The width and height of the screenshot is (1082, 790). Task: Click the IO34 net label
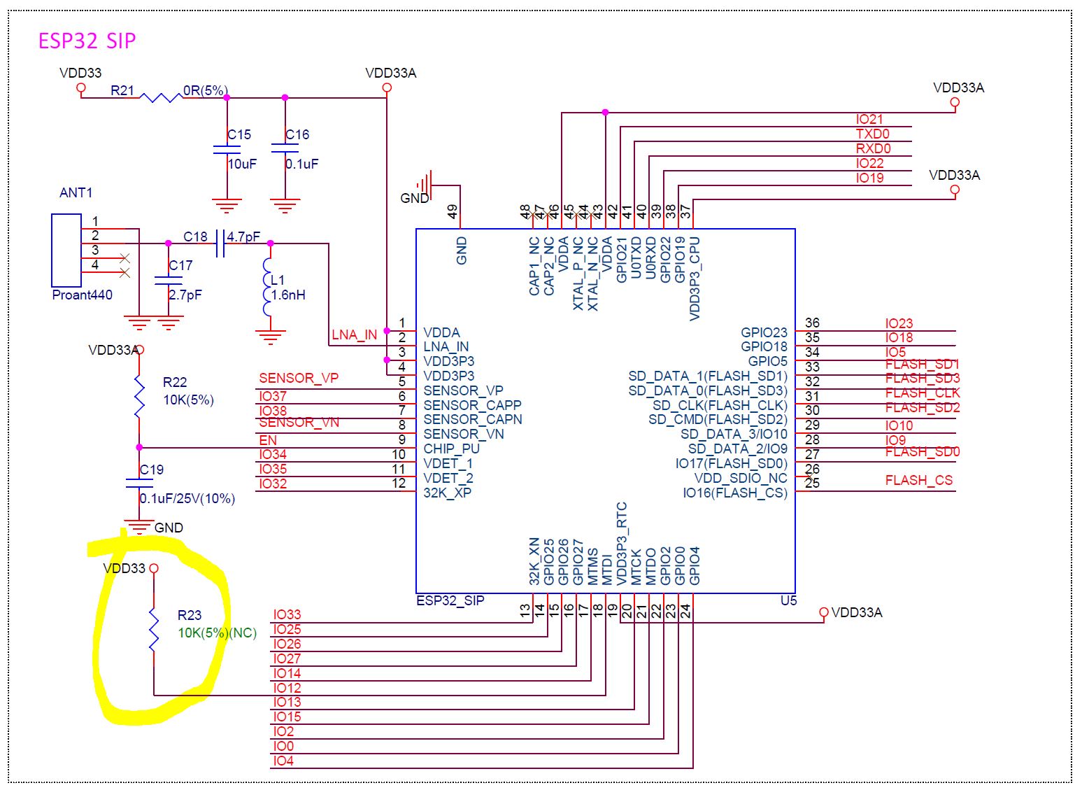click(x=273, y=455)
